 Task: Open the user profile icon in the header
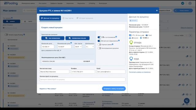190,3
